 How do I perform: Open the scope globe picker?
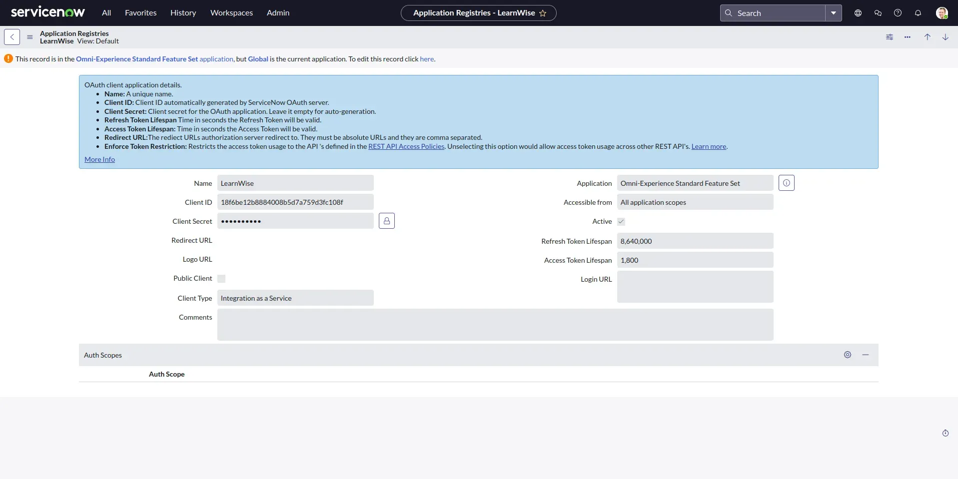click(858, 13)
